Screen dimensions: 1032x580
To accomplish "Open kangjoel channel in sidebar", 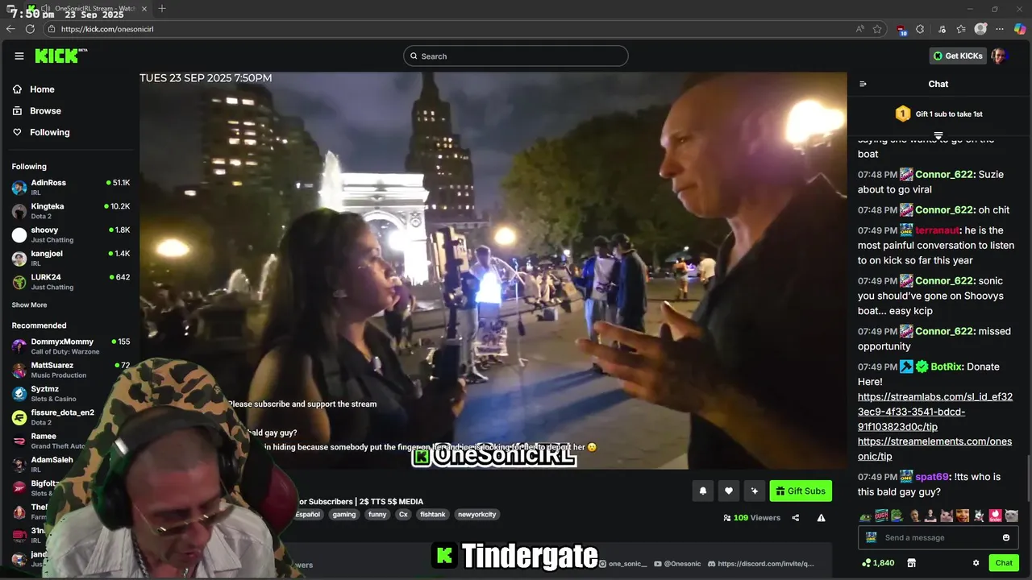I will (x=71, y=258).
